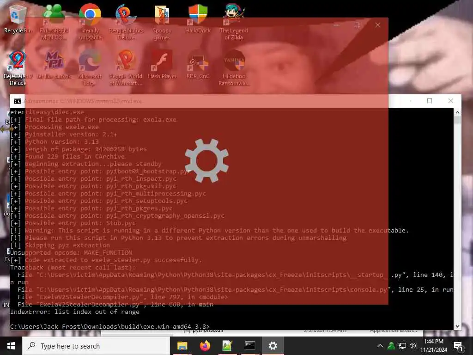Click the cmd scrollbar up arrow
473x355 pixels.
point(457,112)
